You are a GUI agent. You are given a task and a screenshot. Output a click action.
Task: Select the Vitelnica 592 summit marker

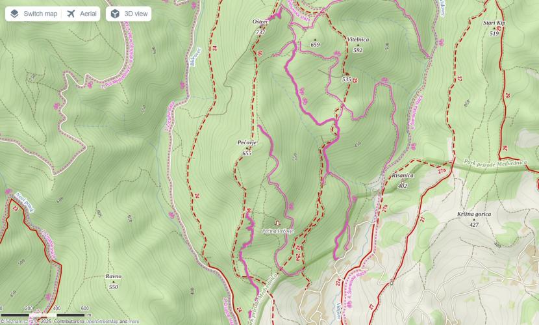coord(358,45)
